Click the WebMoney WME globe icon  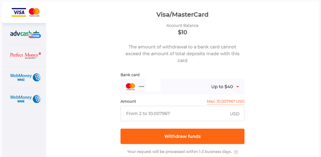click(x=37, y=99)
